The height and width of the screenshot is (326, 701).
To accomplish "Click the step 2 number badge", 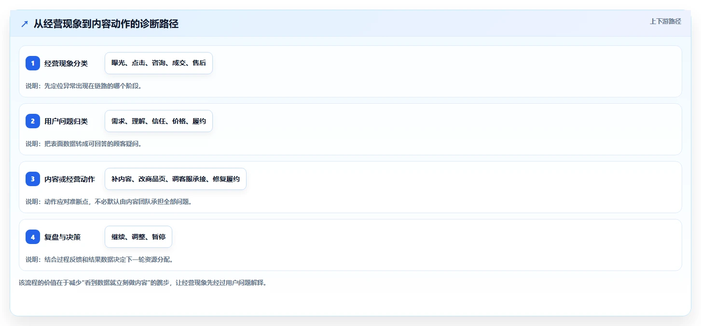I will 33,121.
